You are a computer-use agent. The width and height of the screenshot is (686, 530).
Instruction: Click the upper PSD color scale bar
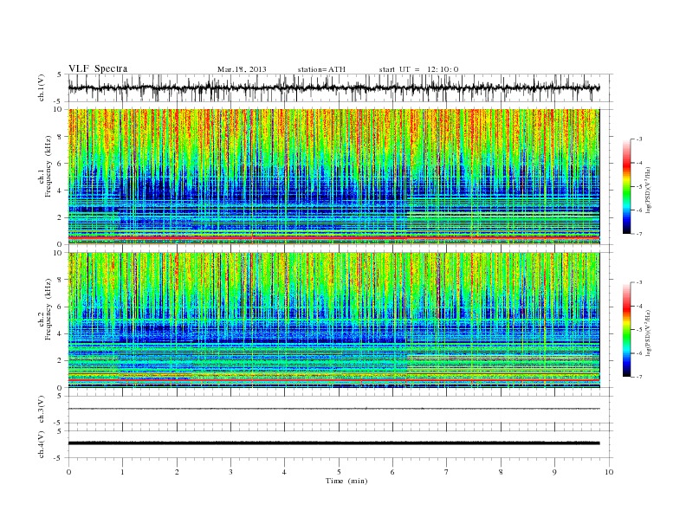point(626,187)
